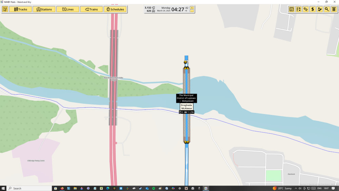
Task: Increase game speed with plus button
Action: coord(192,7)
